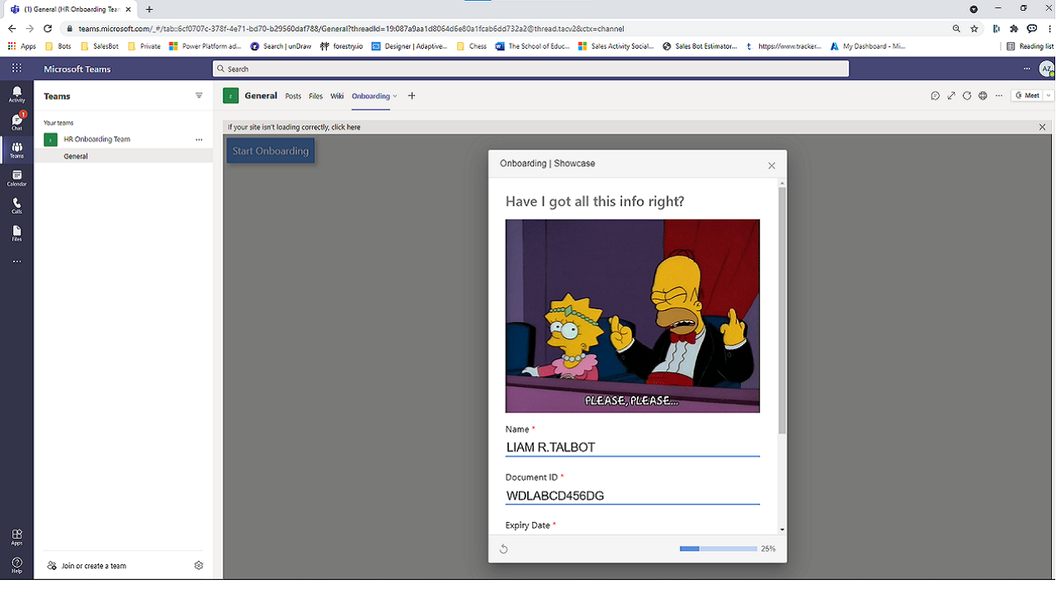This screenshot has width=1056, height=594.
Task: Open the Power Platform admin bookmark
Action: (x=205, y=46)
